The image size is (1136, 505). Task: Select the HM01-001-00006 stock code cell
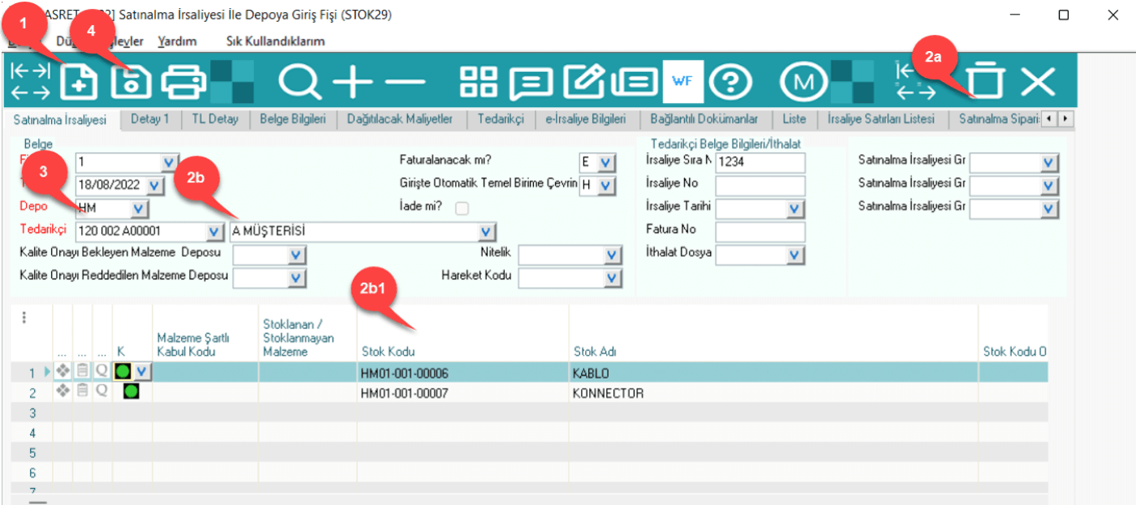pyautogui.click(x=463, y=373)
